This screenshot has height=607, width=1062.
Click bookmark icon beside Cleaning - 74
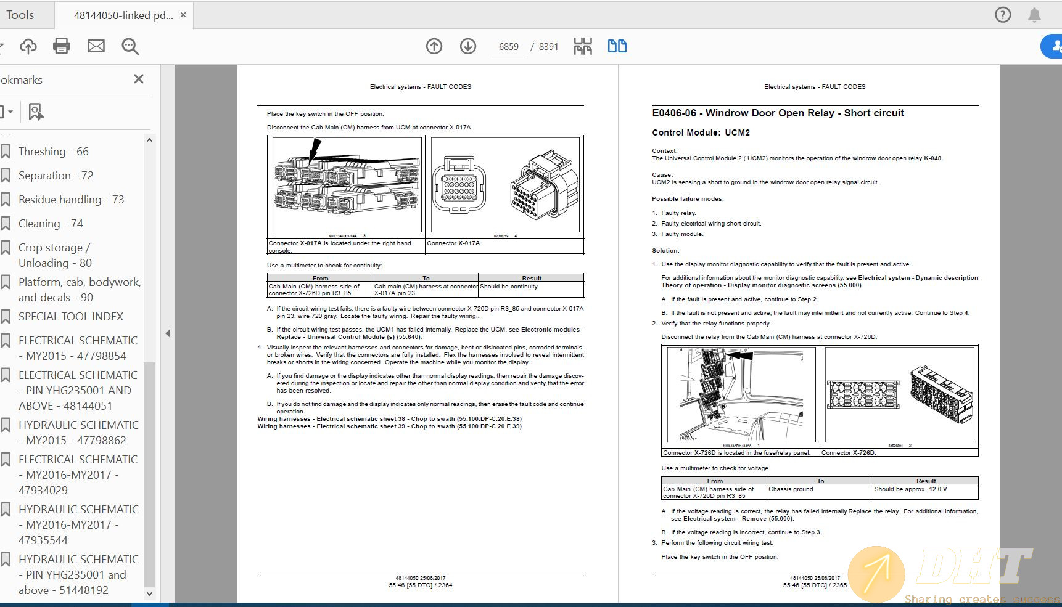(x=6, y=224)
